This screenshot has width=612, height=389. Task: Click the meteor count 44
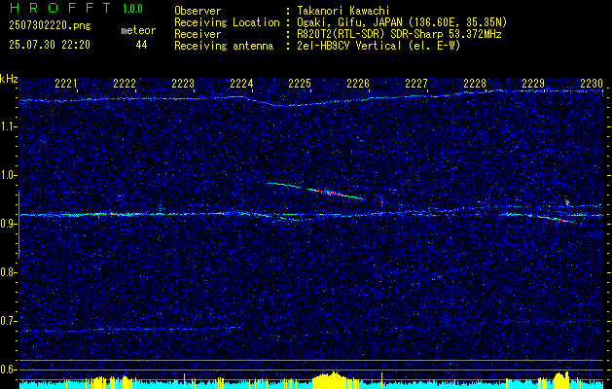141,45
